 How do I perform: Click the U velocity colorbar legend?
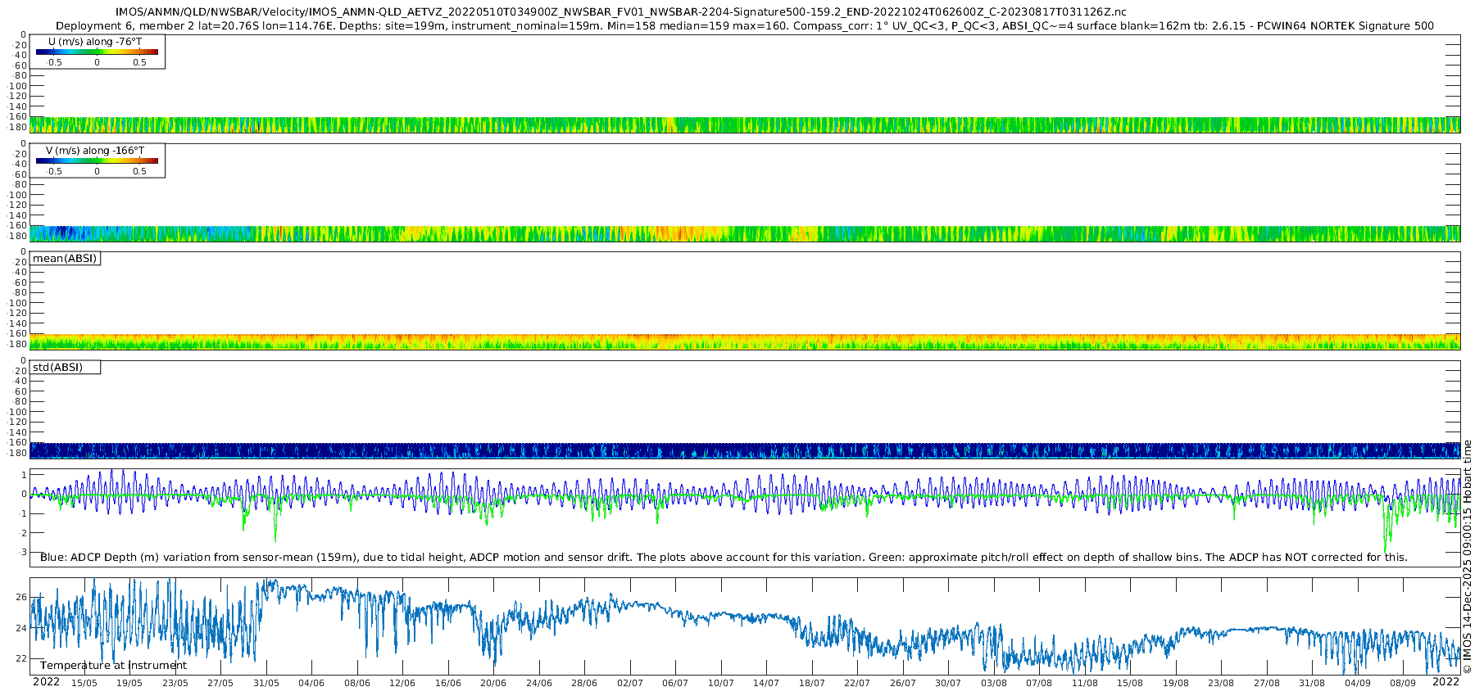[x=97, y=52]
